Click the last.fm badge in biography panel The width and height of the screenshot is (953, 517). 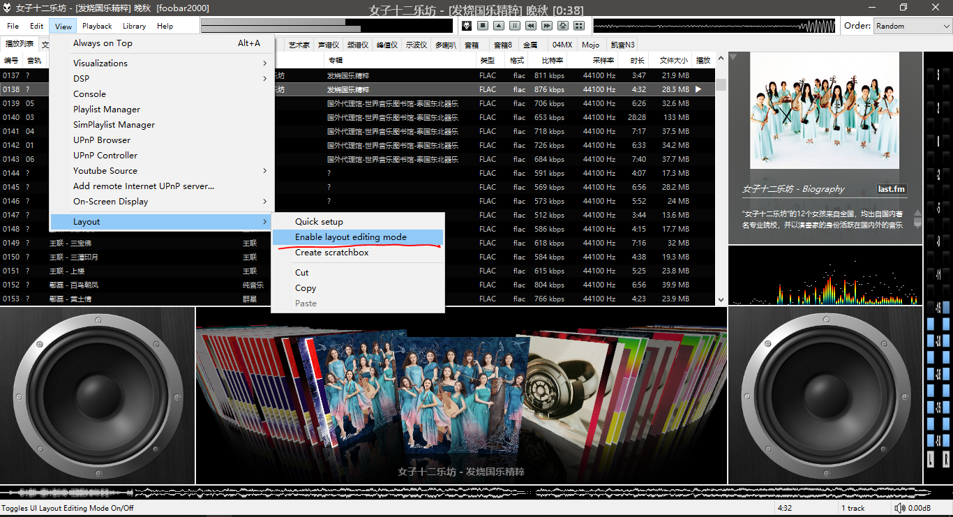pyautogui.click(x=892, y=189)
